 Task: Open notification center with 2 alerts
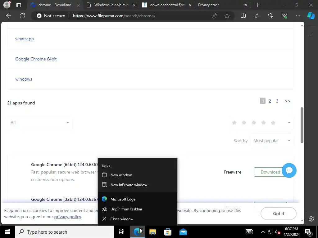point(308,232)
